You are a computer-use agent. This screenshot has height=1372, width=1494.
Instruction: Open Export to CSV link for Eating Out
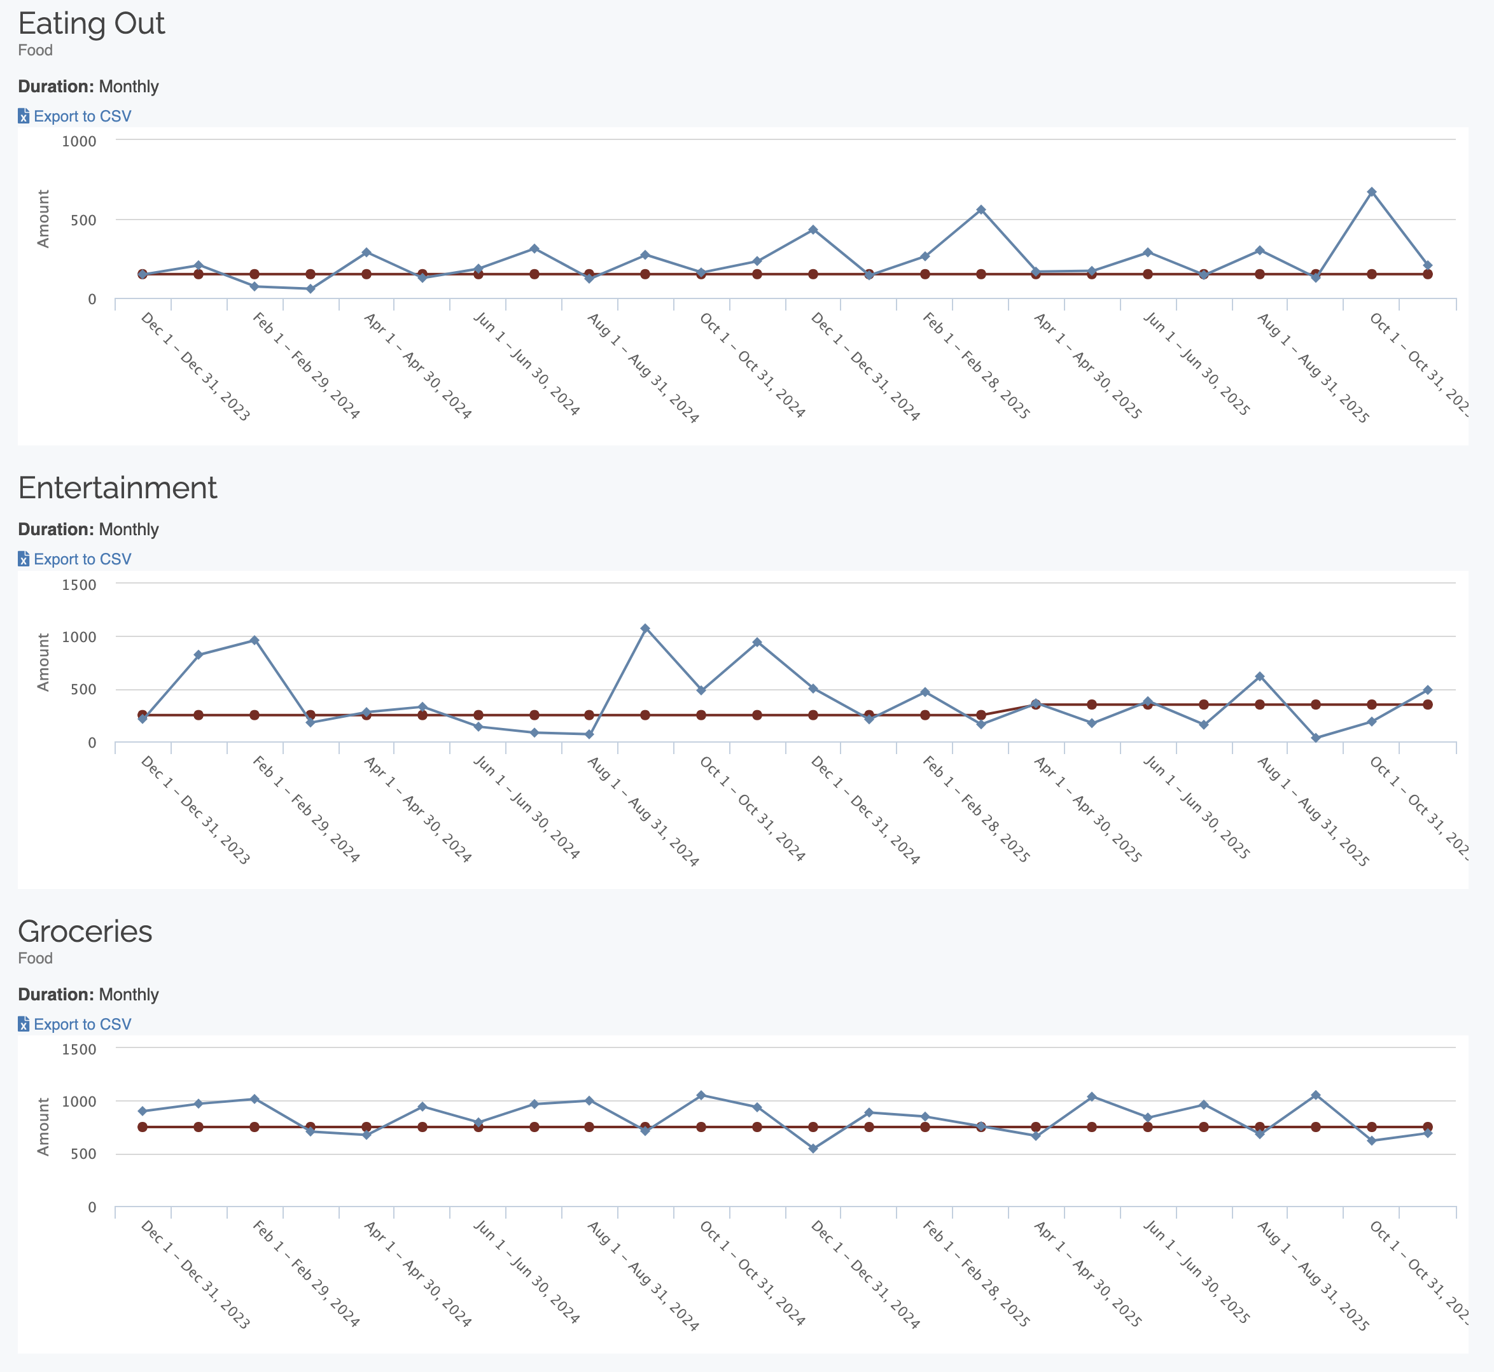pos(82,116)
